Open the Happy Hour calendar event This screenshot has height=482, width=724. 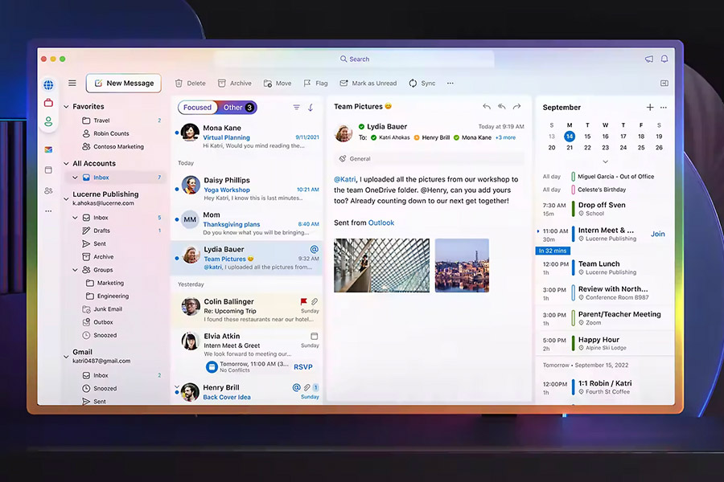[604, 343]
